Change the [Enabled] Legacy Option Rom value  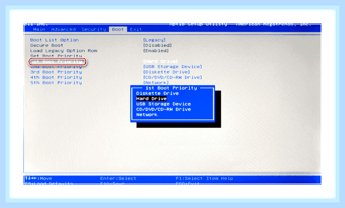pos(156,51)
